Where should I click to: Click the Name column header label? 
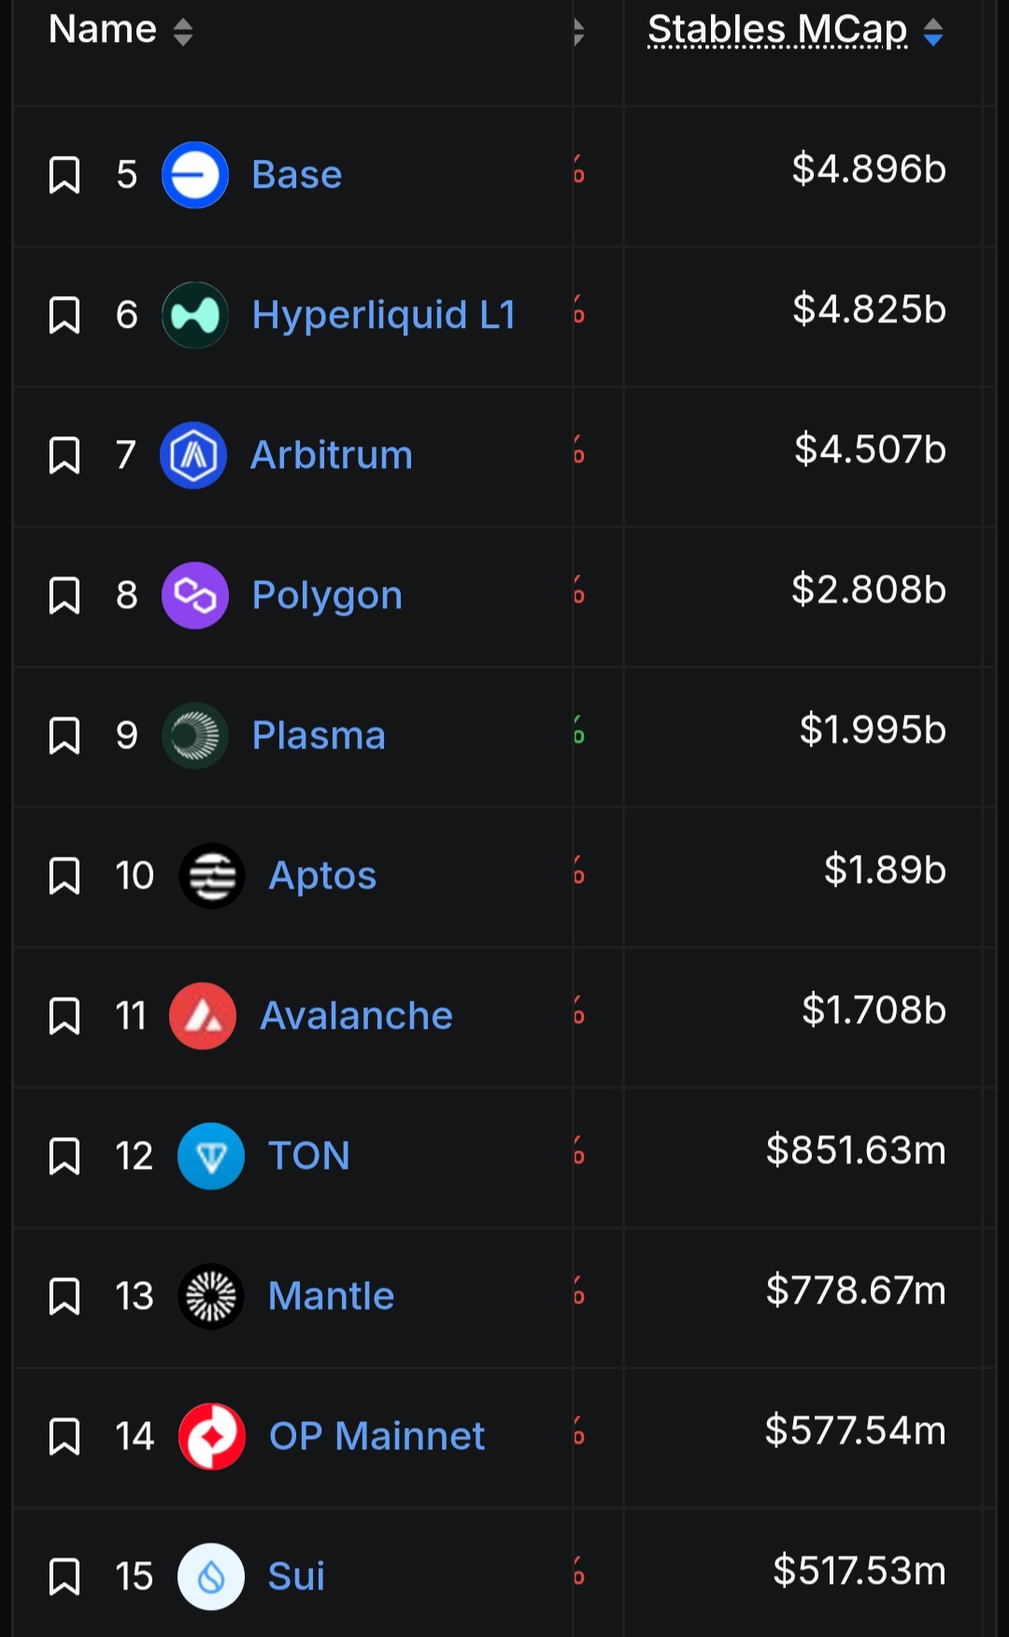[103, 30]
